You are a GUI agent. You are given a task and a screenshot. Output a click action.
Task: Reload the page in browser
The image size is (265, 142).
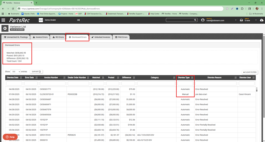click(13, 9)
